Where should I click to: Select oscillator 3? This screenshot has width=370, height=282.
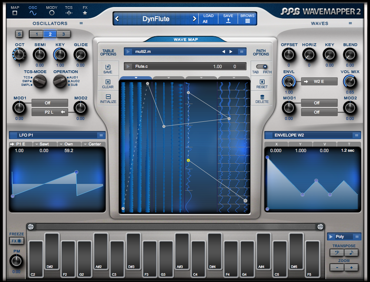[63, 34]
